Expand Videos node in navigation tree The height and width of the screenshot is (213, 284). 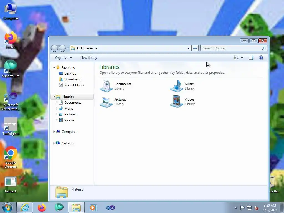[57, 120]
